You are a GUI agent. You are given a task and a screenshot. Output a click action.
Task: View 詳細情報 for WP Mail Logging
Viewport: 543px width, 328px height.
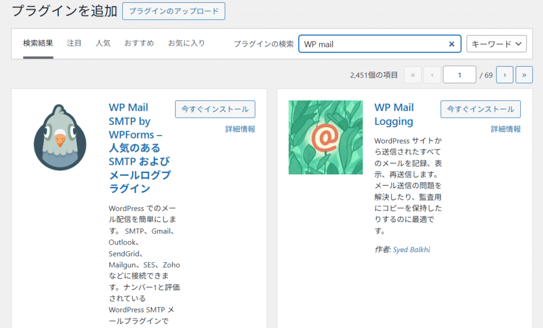tap(505, 129)
